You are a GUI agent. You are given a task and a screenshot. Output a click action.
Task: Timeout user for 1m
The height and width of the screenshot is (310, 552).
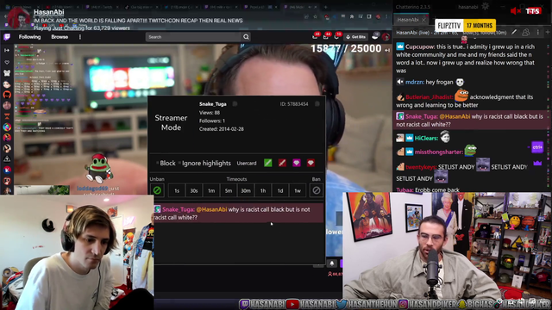click(211, 190)
